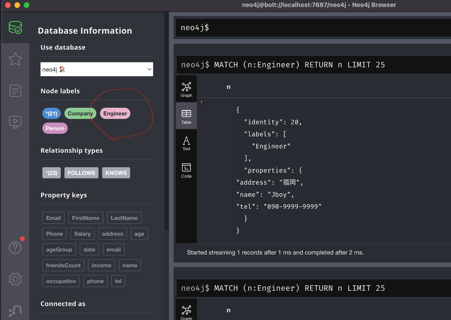Click the Salary property key
Image resolution: width=451 pixels, height=320 pixels.
click(82, 233)
